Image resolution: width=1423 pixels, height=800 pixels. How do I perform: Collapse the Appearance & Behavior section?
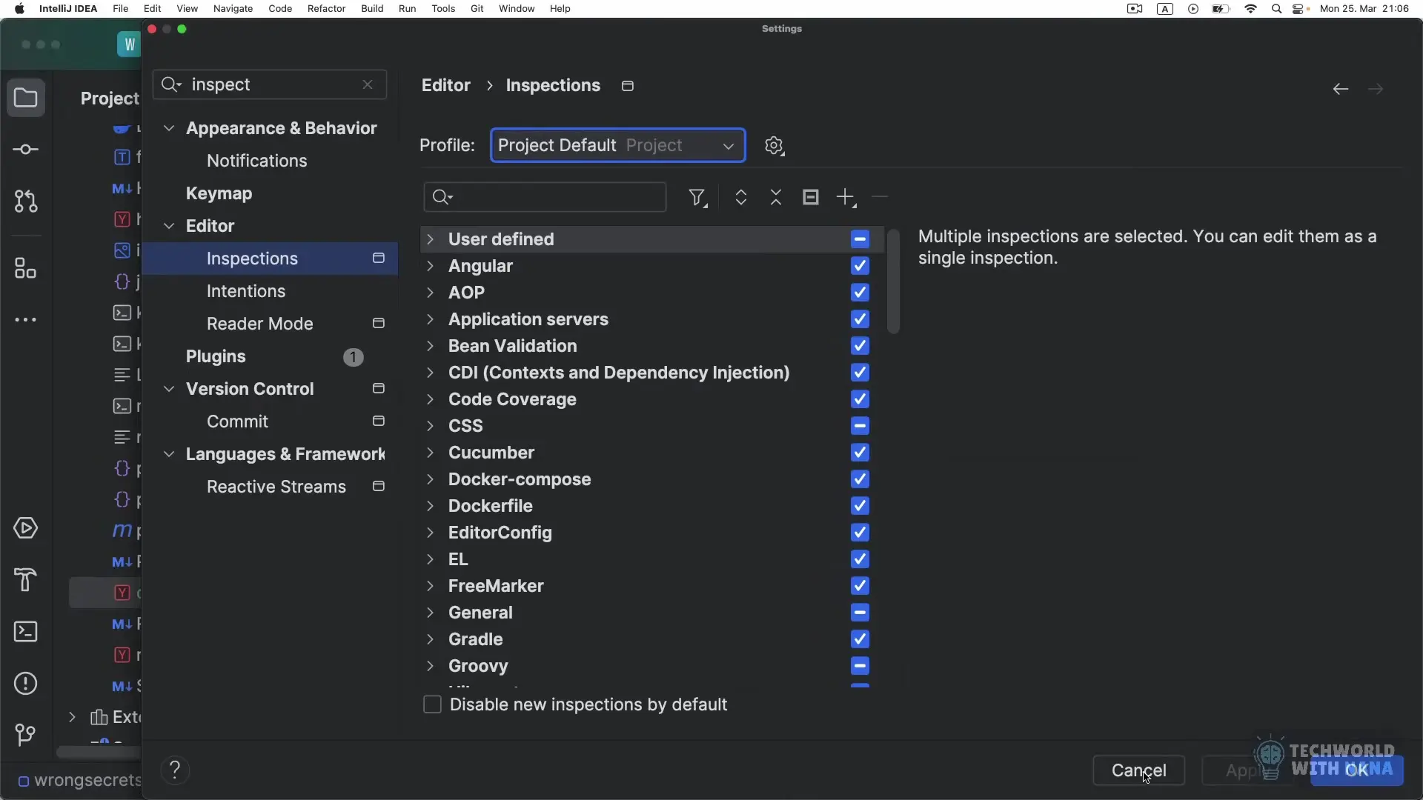coord(169,128)
